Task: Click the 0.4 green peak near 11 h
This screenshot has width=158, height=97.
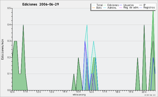Action: [x=23, y=25]
